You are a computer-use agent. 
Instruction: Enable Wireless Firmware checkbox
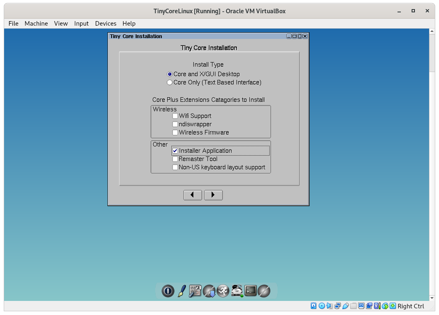click(201, 132)
